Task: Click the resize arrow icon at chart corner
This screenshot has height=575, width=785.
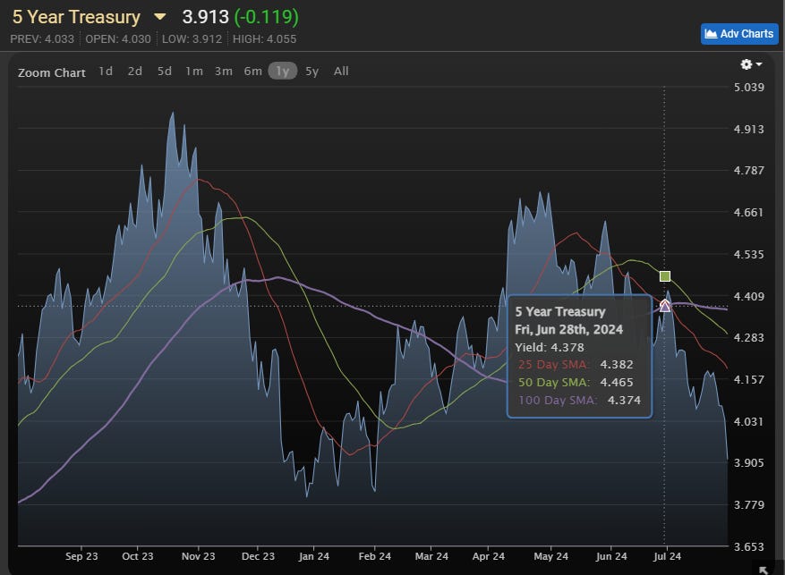Action: coord(764,570)
